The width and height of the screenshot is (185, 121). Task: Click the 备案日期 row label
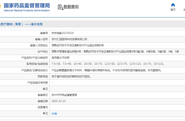43,101
